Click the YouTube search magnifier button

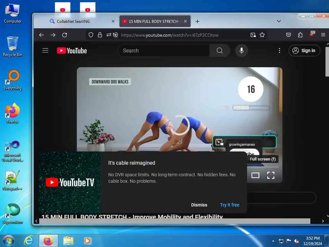pyautogui.click(x=220, y=50)
